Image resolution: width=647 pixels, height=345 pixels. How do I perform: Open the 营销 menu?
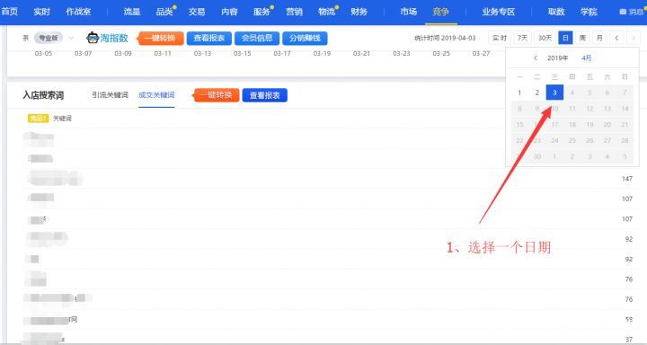[294, 12]
